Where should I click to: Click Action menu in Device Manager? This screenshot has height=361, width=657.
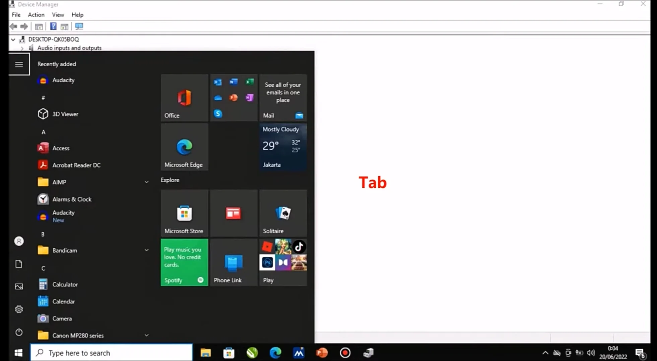coord(36,15)
